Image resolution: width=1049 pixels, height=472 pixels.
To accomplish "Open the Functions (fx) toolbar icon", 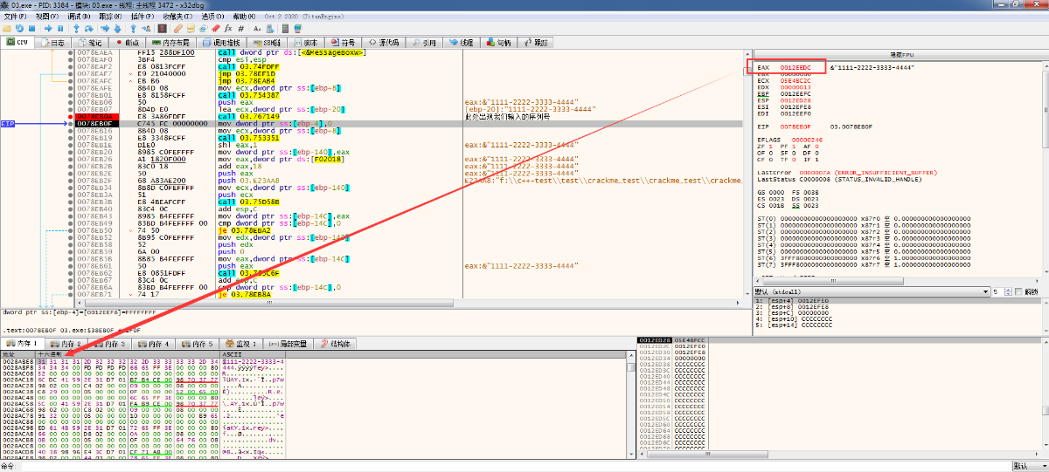I will click(228, 29).
